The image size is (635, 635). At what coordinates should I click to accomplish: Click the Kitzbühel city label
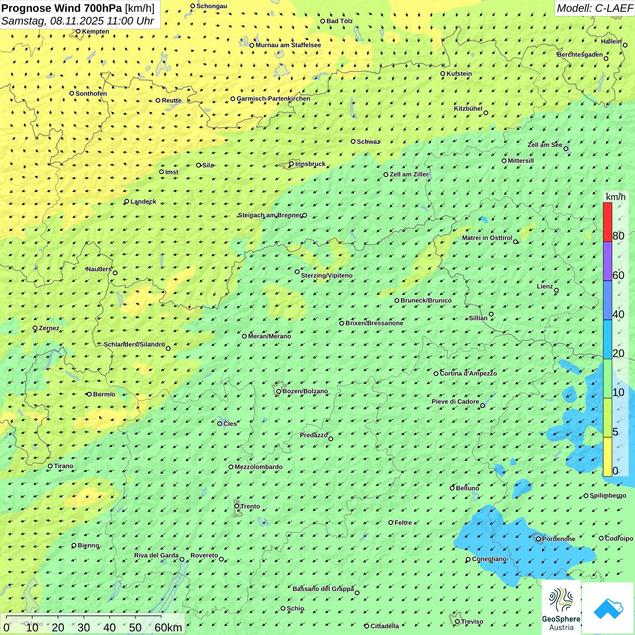coord(468,108)
